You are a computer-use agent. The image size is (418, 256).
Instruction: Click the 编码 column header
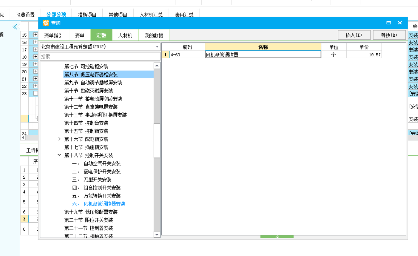pos(187,47)
